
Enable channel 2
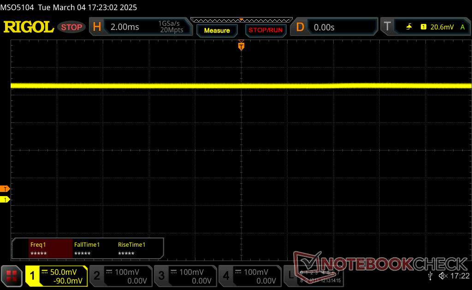(x=120, y=276)
